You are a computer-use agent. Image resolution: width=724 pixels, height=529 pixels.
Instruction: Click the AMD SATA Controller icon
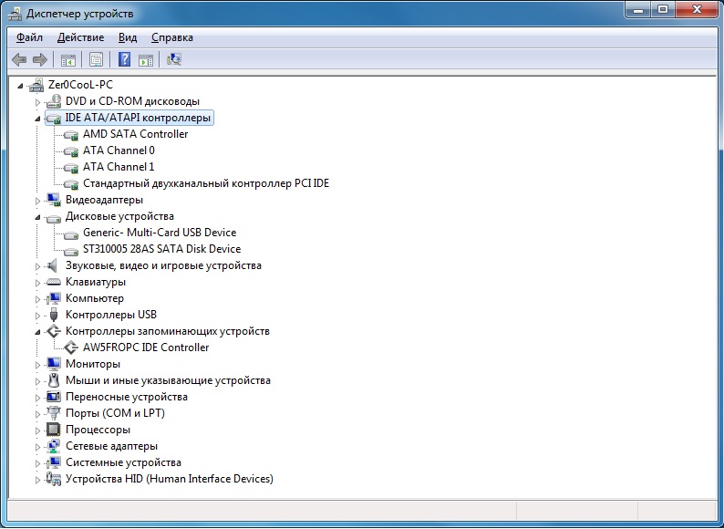click(71, 135)
